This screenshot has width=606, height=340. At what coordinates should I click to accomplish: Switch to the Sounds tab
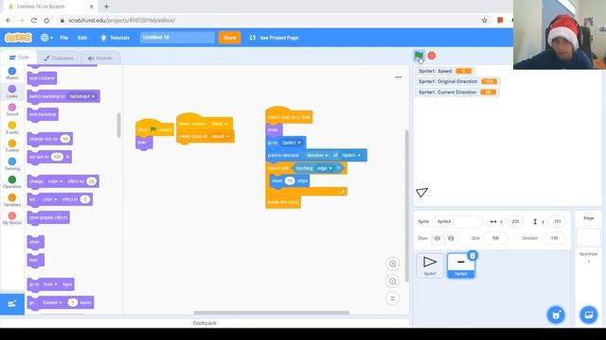coord(99,58)
